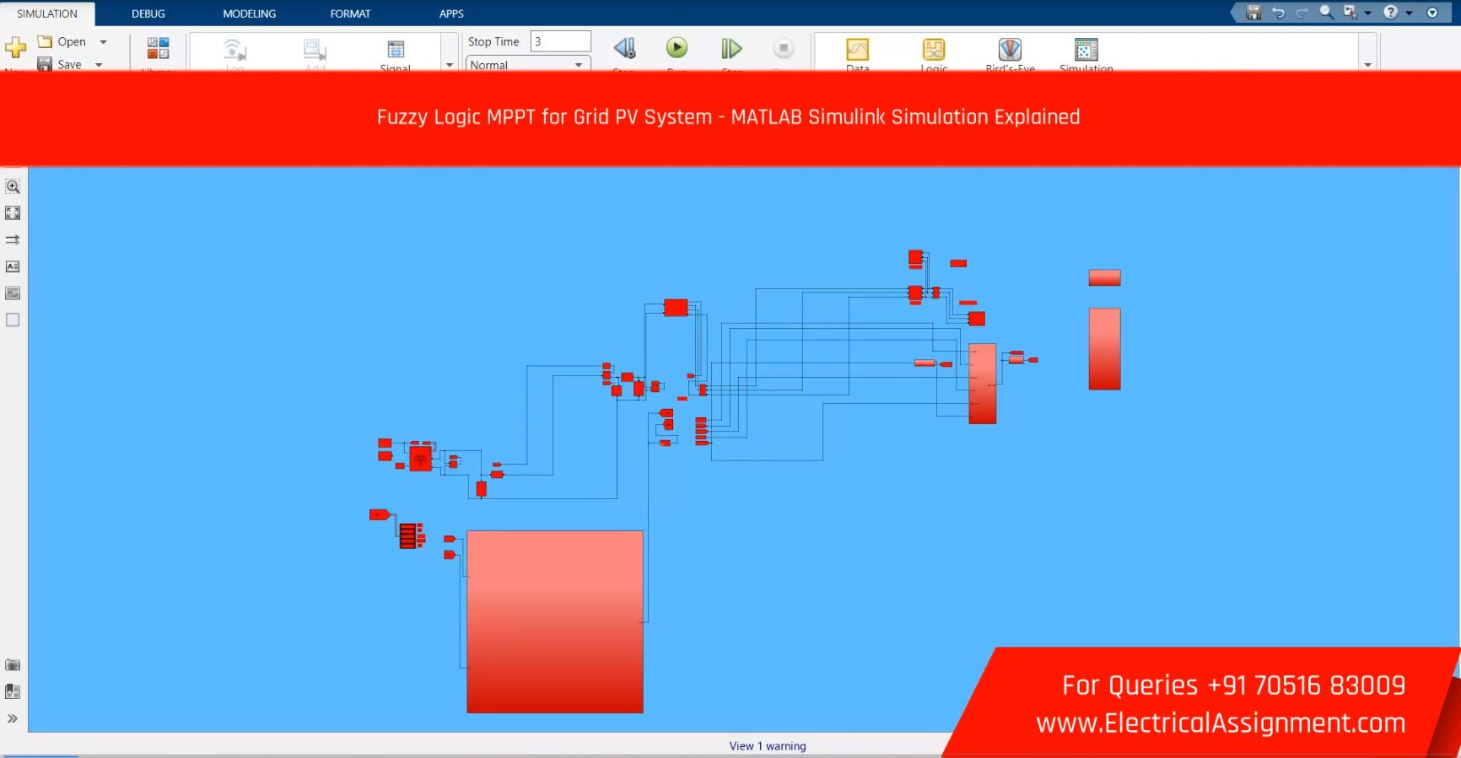Viewport: 1461px width, 758px height.
Task: Switch to the MODELING tab
Action: tap(249, 13)
